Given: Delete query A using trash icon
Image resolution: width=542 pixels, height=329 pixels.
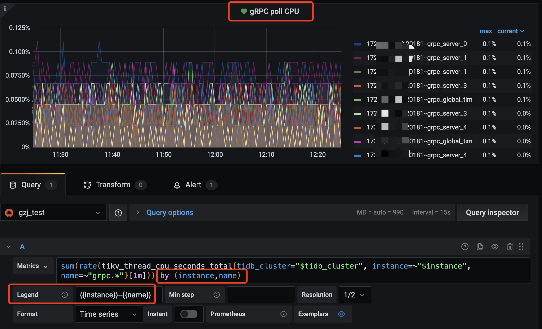Looking at the screenshot, I should pyautogui.click(x=510, y=247).
